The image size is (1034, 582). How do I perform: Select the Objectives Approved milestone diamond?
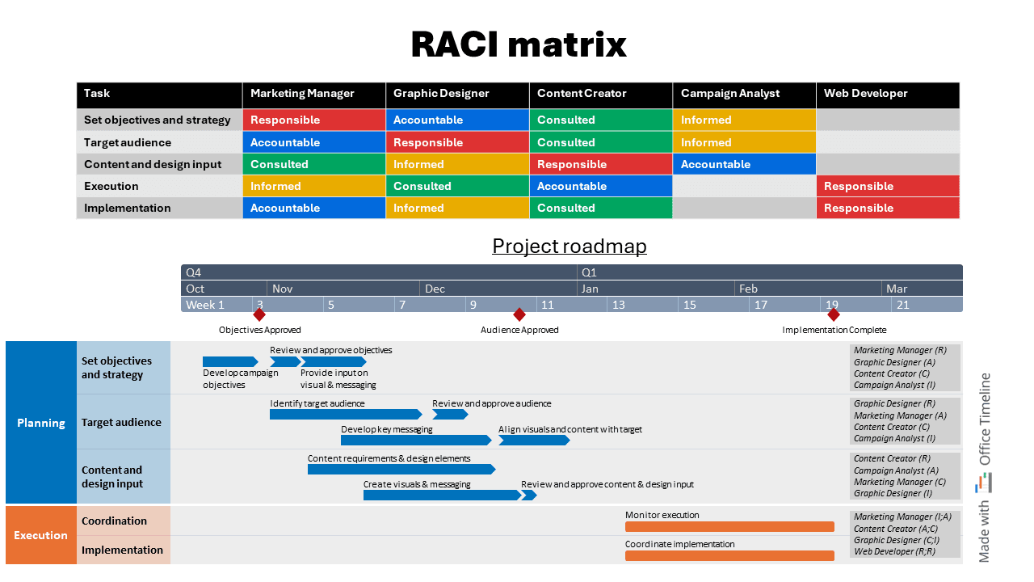pos(259,315)
